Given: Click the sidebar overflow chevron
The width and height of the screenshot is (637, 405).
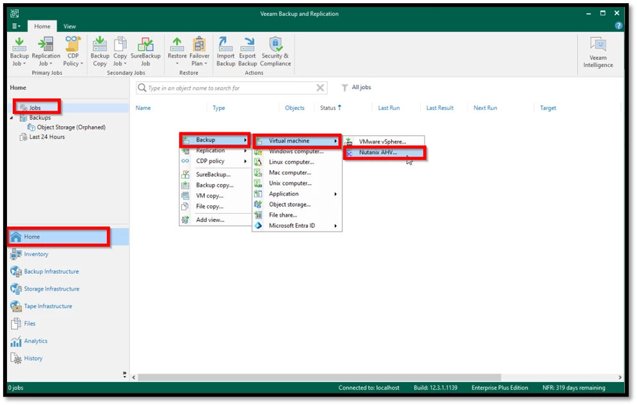Looking at the screenshot, I should coord(124,374).
